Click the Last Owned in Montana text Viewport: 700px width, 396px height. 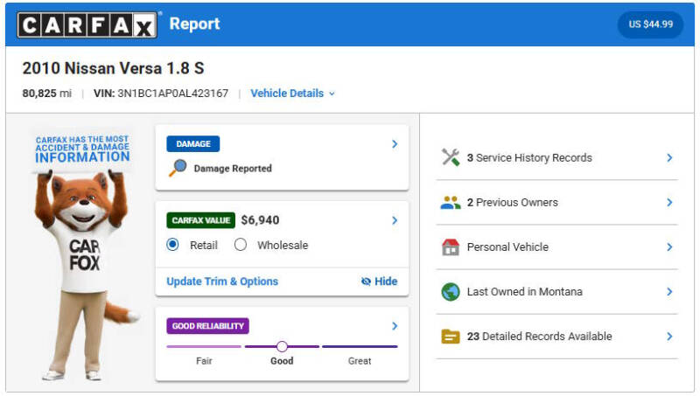(x=524, y=292)
